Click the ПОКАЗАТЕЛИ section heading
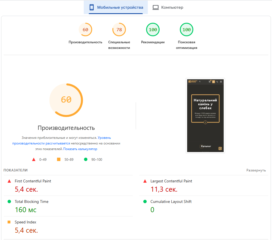This screenshot has width=272, height=240. click(x=16, y=170)
